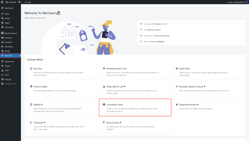
Task: Open Users sidebar menu
Action: pyautogui.click(x=10, y=70)
